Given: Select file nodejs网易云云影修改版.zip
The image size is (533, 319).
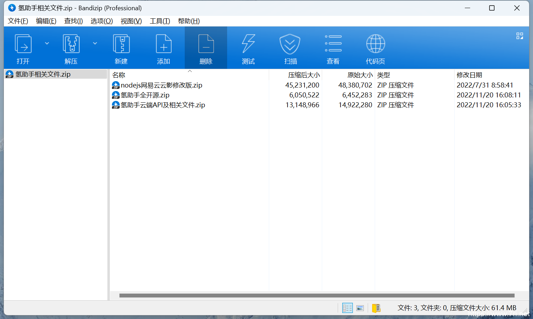Looking at the screenshot, I should tap(161, 85).
